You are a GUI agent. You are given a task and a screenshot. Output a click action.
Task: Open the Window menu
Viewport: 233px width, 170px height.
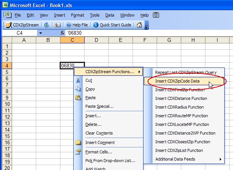point(127,15)
